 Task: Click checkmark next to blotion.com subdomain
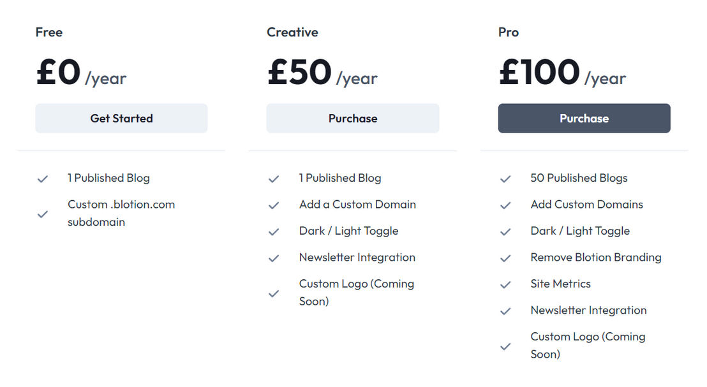pyautogui.click(x=43, y=214)
